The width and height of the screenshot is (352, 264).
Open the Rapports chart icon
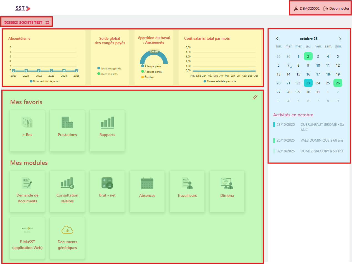point(107,123)
